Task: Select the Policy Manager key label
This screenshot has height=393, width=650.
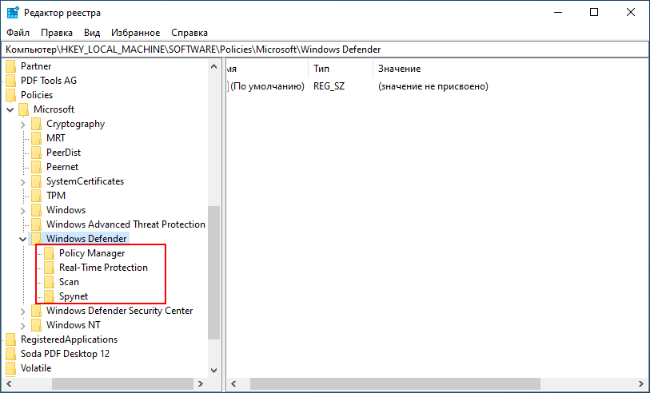Action: tap(92, 253)
